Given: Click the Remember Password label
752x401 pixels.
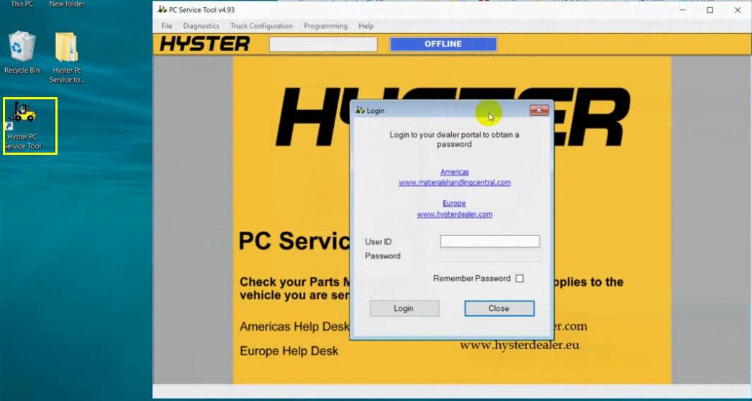Looking at the screenshot, I should (472, 278).
